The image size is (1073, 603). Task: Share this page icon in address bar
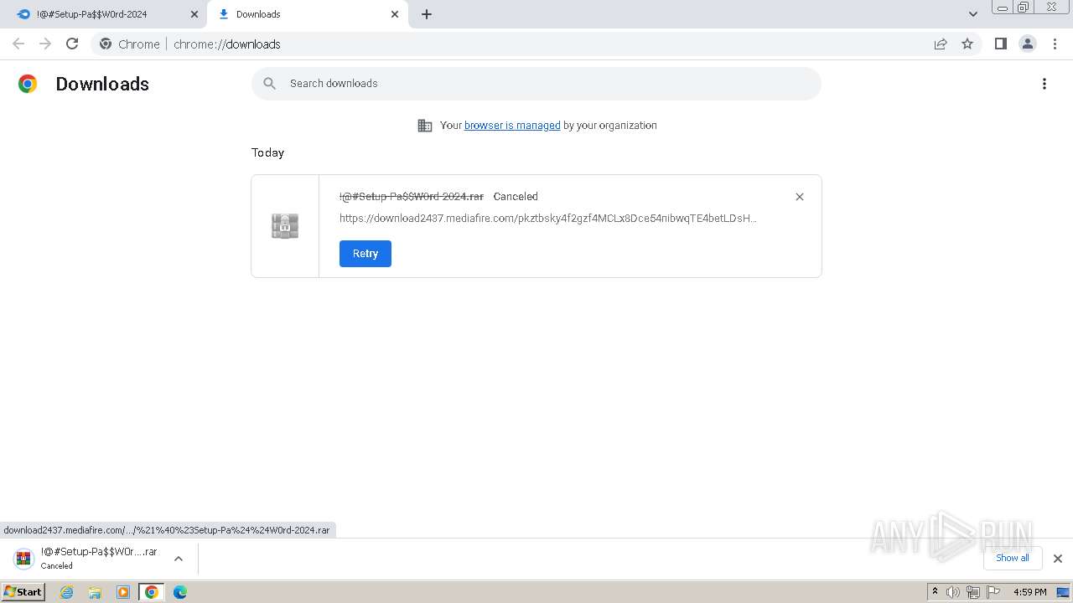pyautogui.click(x=941, y=44)
